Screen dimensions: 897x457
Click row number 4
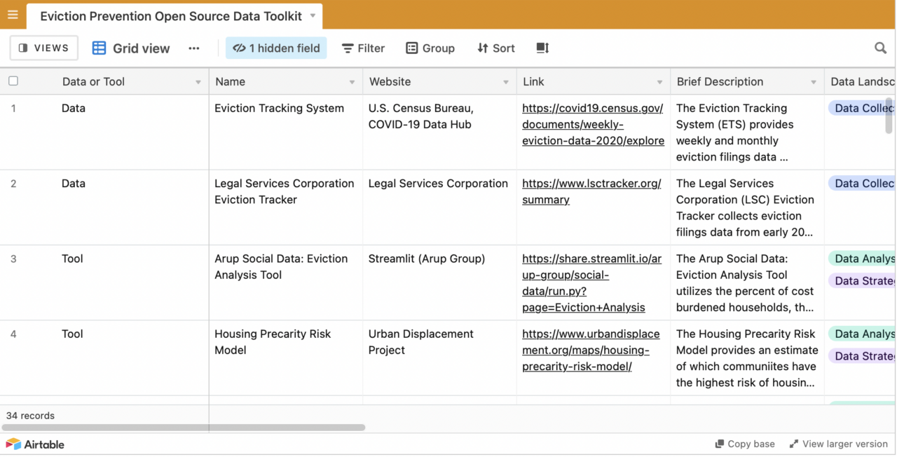[x=13, y=334]
